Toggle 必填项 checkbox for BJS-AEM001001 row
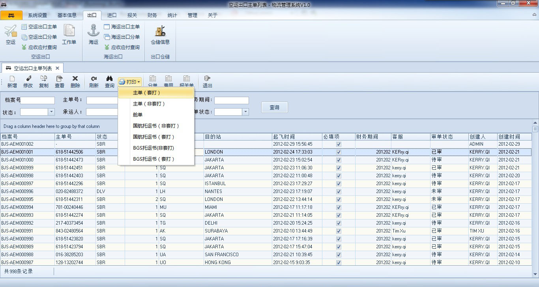This screenshot has height=287, width=539. (x=339, y=152)
